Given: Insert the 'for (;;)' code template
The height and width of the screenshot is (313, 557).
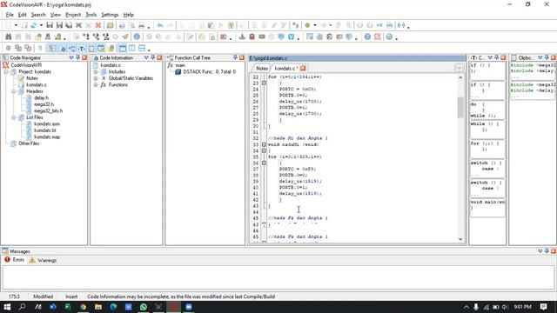Looking at the screenshot, I should coord(487,149).
